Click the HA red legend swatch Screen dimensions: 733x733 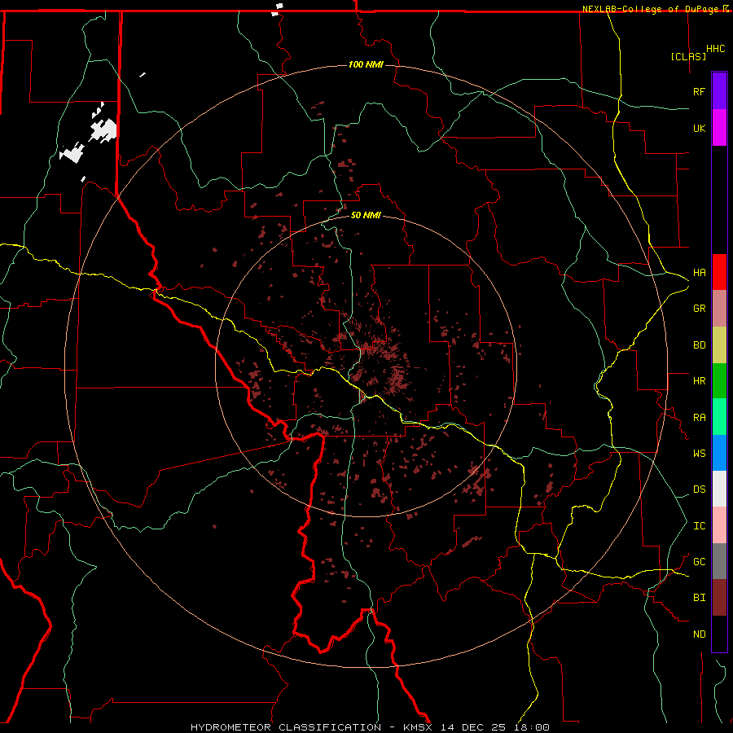click(x=719, y=272)
